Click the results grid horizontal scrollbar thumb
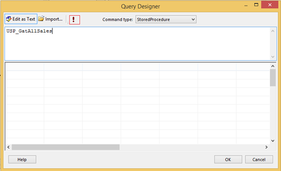Screen dimensions: 281x171 pos(66,147)
